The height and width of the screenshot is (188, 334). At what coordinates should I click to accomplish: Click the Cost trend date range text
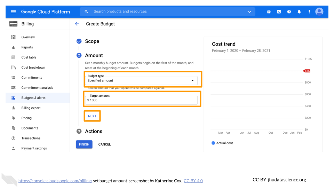point(241,50)
